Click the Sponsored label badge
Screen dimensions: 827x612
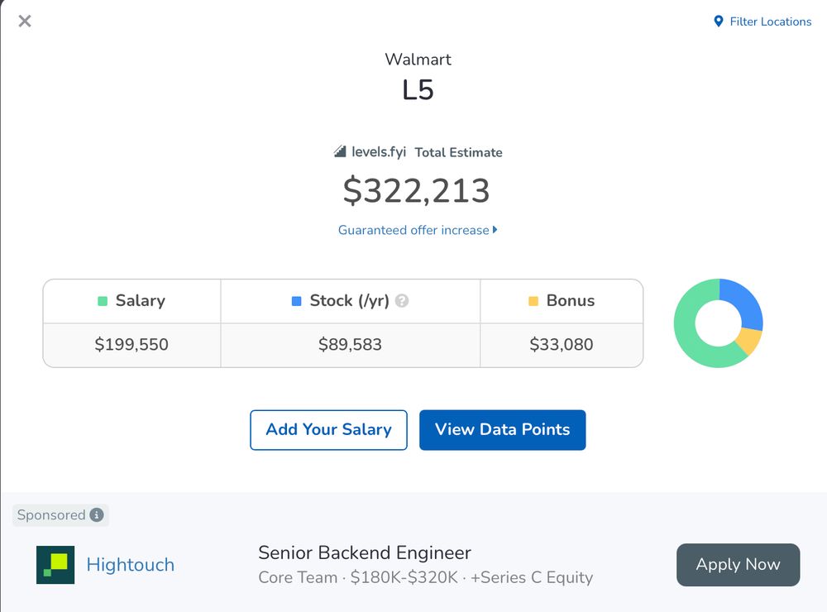tap(60, 515)
